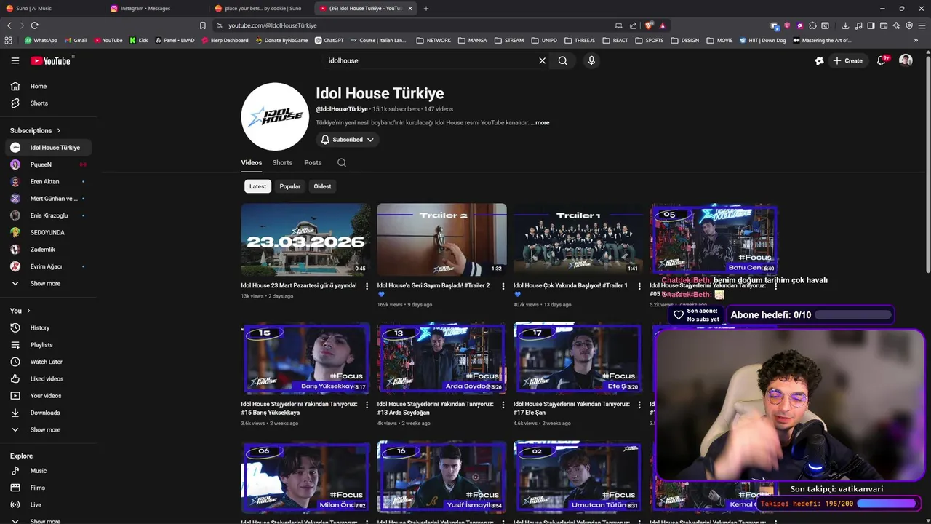Image resolution: width=931 pixels, height=524 pixels.
Task: Search within the channel using magnifier icon
Action: [342, 162]
